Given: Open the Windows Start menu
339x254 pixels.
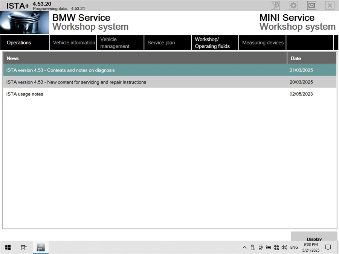Looking at the screenshot, I should click(x=8, y=247).
